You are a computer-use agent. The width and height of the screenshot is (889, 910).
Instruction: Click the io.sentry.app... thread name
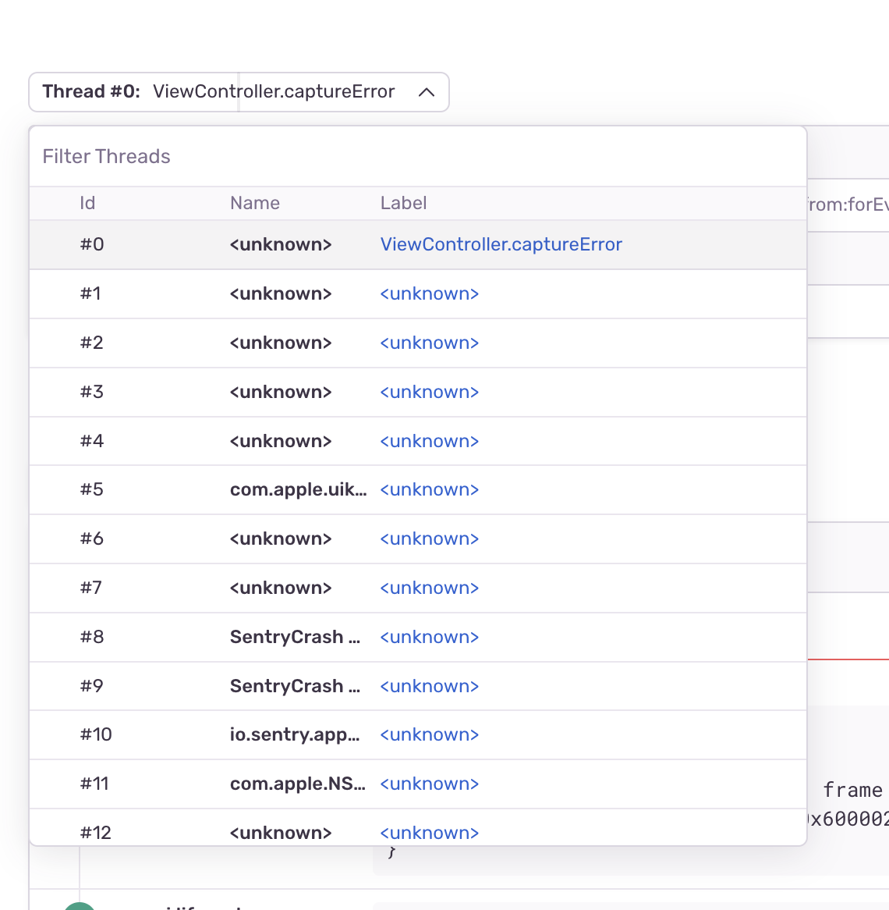tap(295, 734)
